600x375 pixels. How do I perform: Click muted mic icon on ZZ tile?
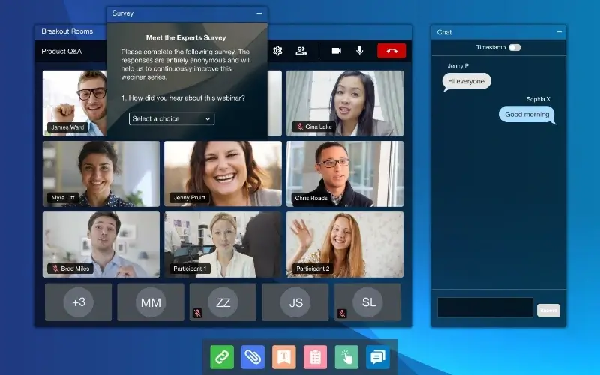[197, 313]
